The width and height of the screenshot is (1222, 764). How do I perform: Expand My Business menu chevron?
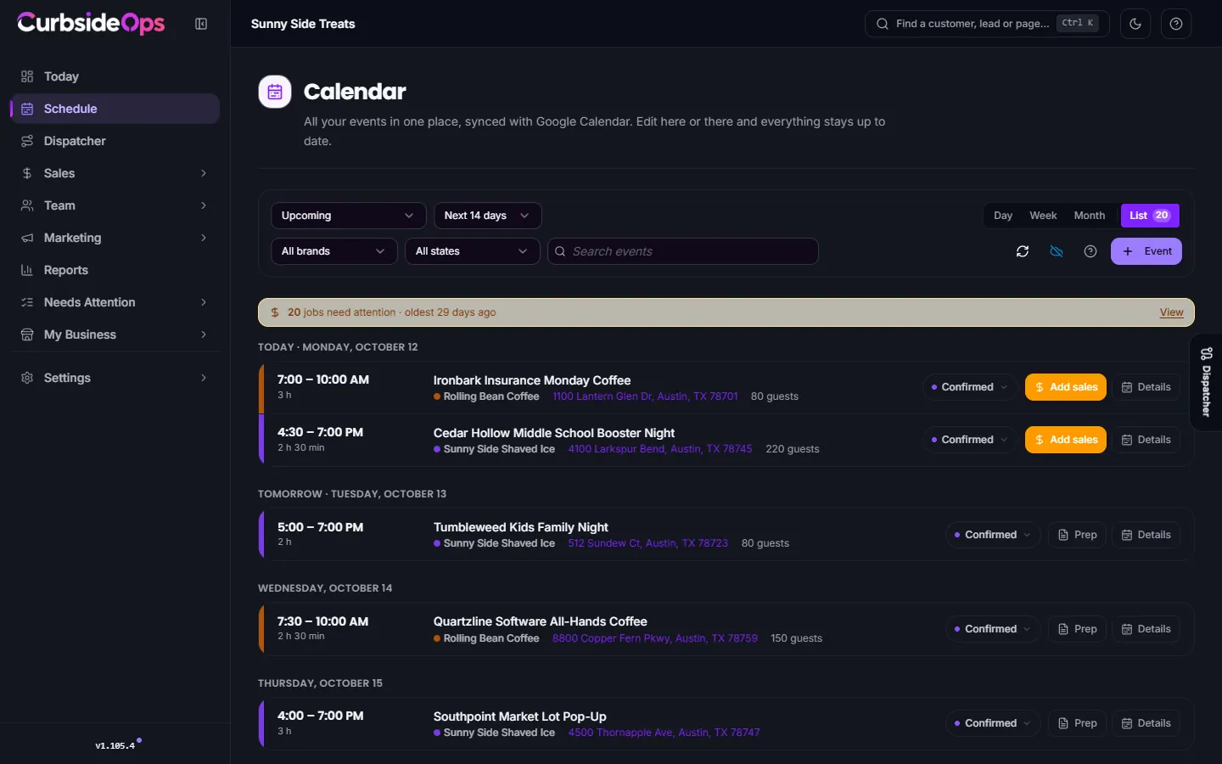pyautogui.click(x=204, y=334)
